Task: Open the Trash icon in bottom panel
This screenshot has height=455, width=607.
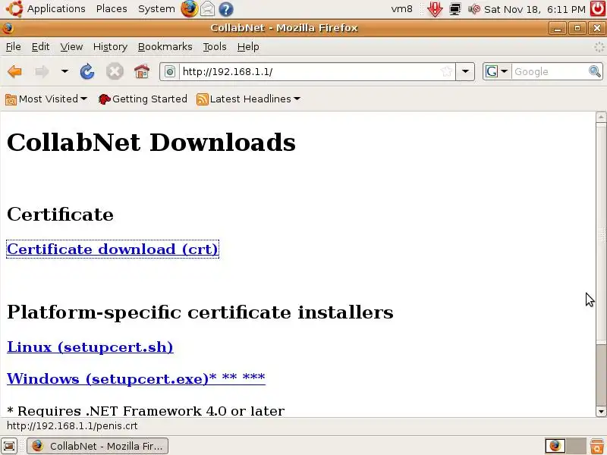Action: coord(597,446)
